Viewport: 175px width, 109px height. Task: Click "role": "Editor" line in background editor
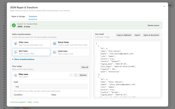point(23,108)
